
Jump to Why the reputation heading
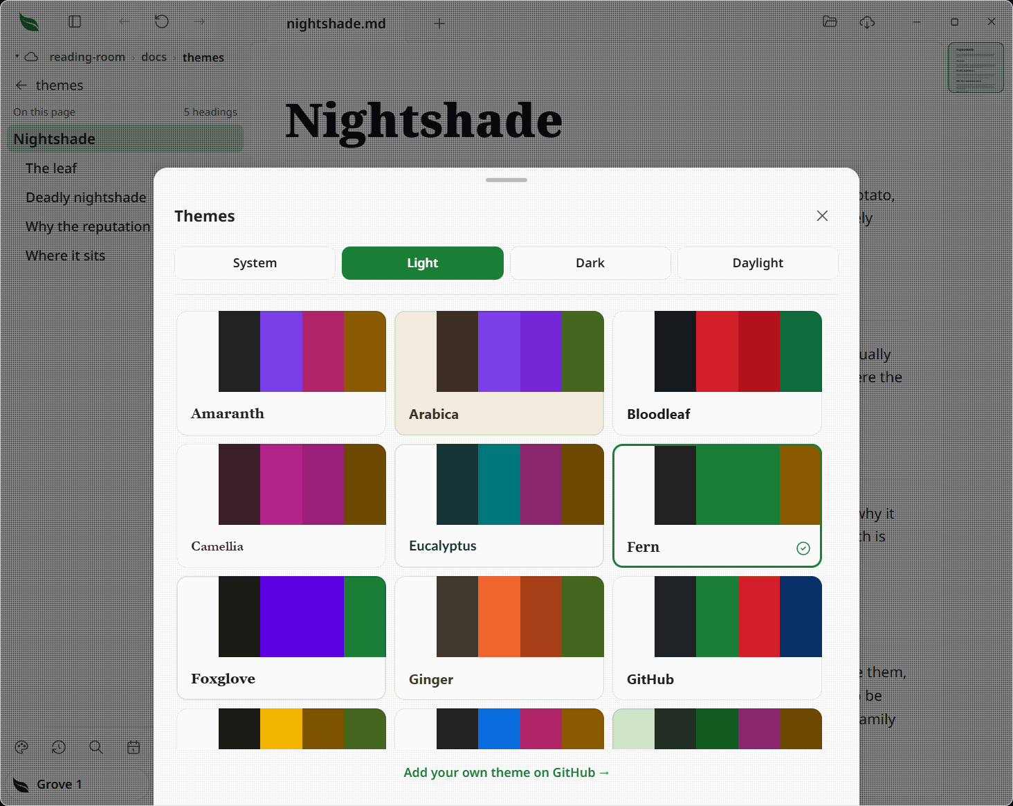[x=88, y=226]
